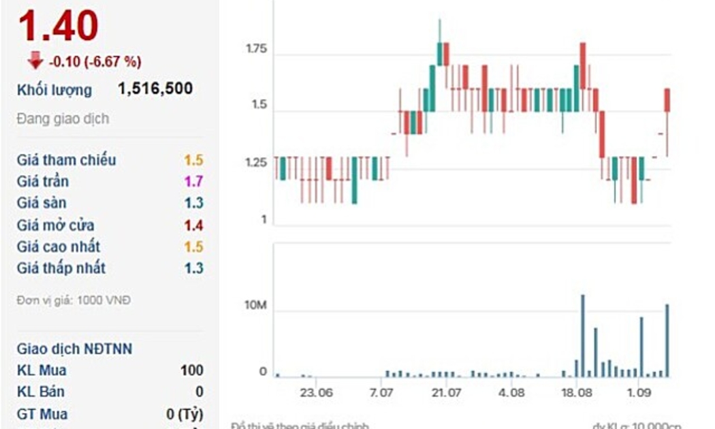Click the Đang giao dịch status text

tap(63, 118)
